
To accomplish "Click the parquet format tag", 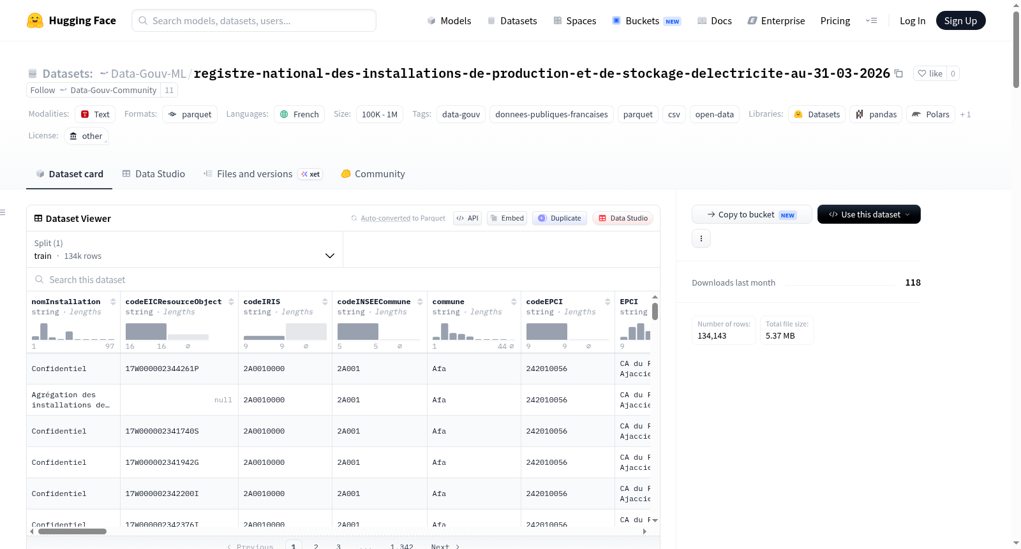I will [190, 114].
